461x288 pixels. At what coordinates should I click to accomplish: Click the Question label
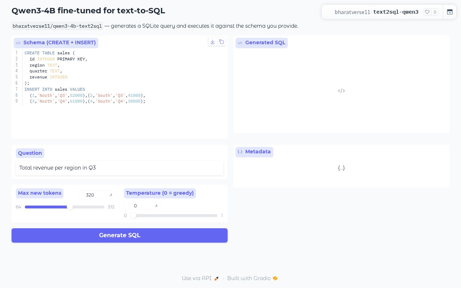tap(30, 153)
